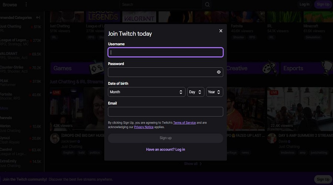The height and width of the screenshot is (185, 333).
Task: Click Have an account? Log in
Action: (165, 149)
